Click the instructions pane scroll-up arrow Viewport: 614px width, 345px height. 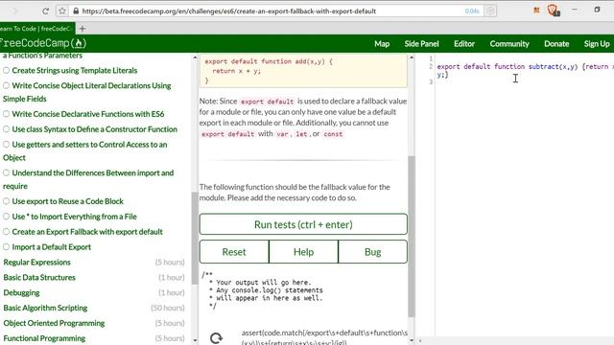click(x=412, y=57)
